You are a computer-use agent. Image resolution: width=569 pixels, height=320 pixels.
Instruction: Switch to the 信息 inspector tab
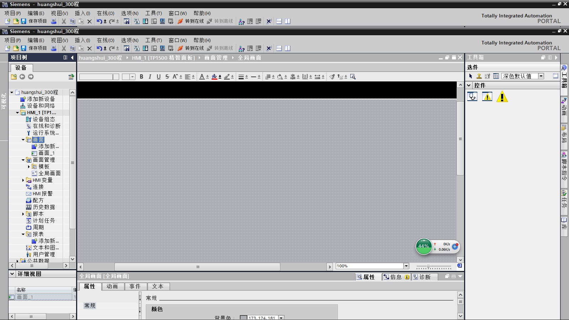coord(396,277)
